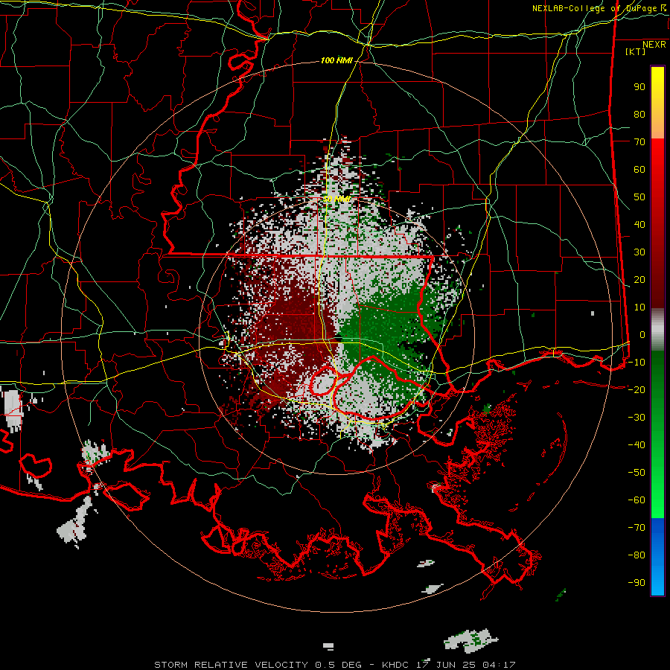
Task: Click the 30 value on the velocity scale
Action: tap(639, 252)
